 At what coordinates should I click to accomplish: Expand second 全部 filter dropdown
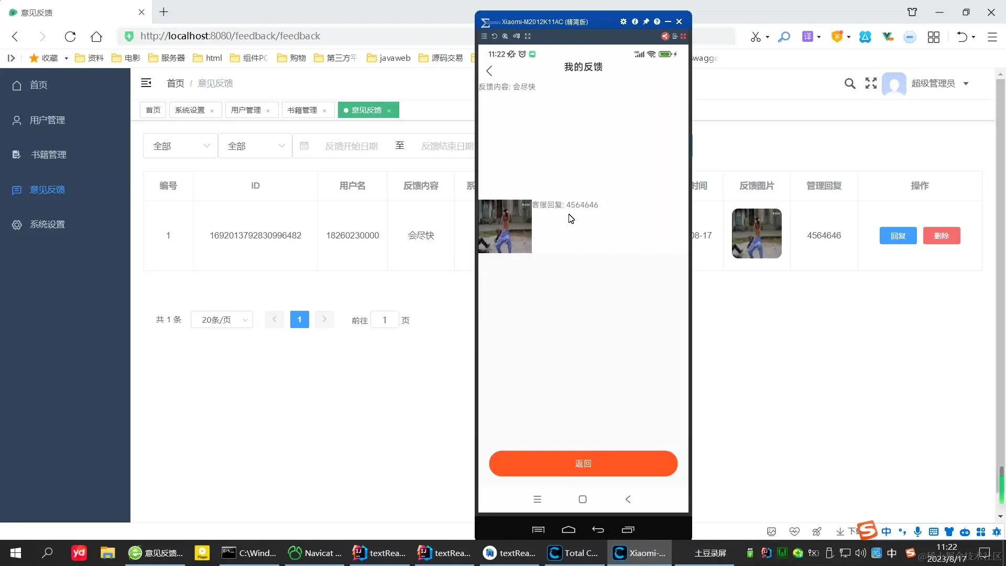[x=255, y=146]
